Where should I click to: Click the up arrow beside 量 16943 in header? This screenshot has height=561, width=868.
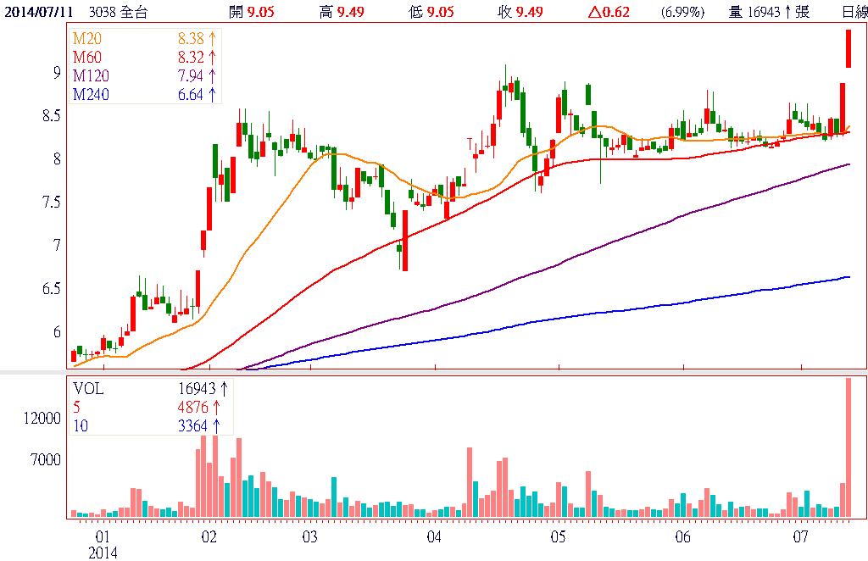point(787,12)
